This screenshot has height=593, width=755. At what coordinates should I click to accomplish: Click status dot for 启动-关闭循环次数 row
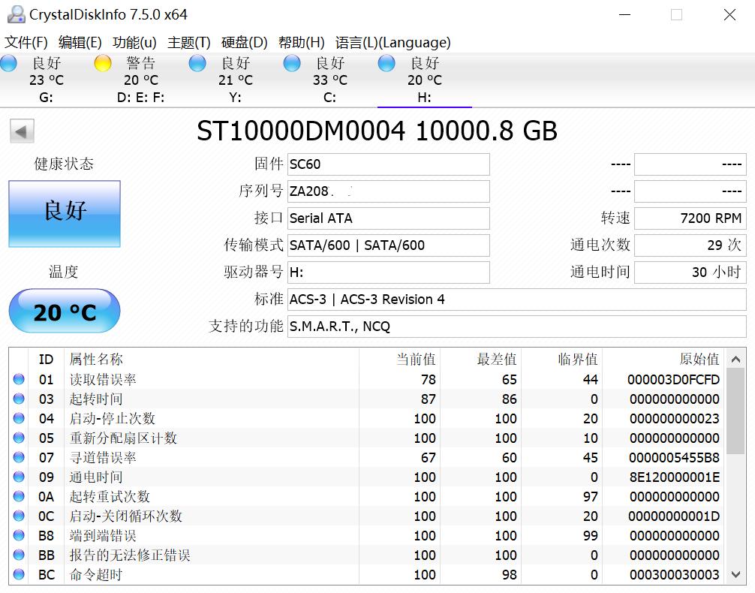pyautogui.click(x=19, y=516)
